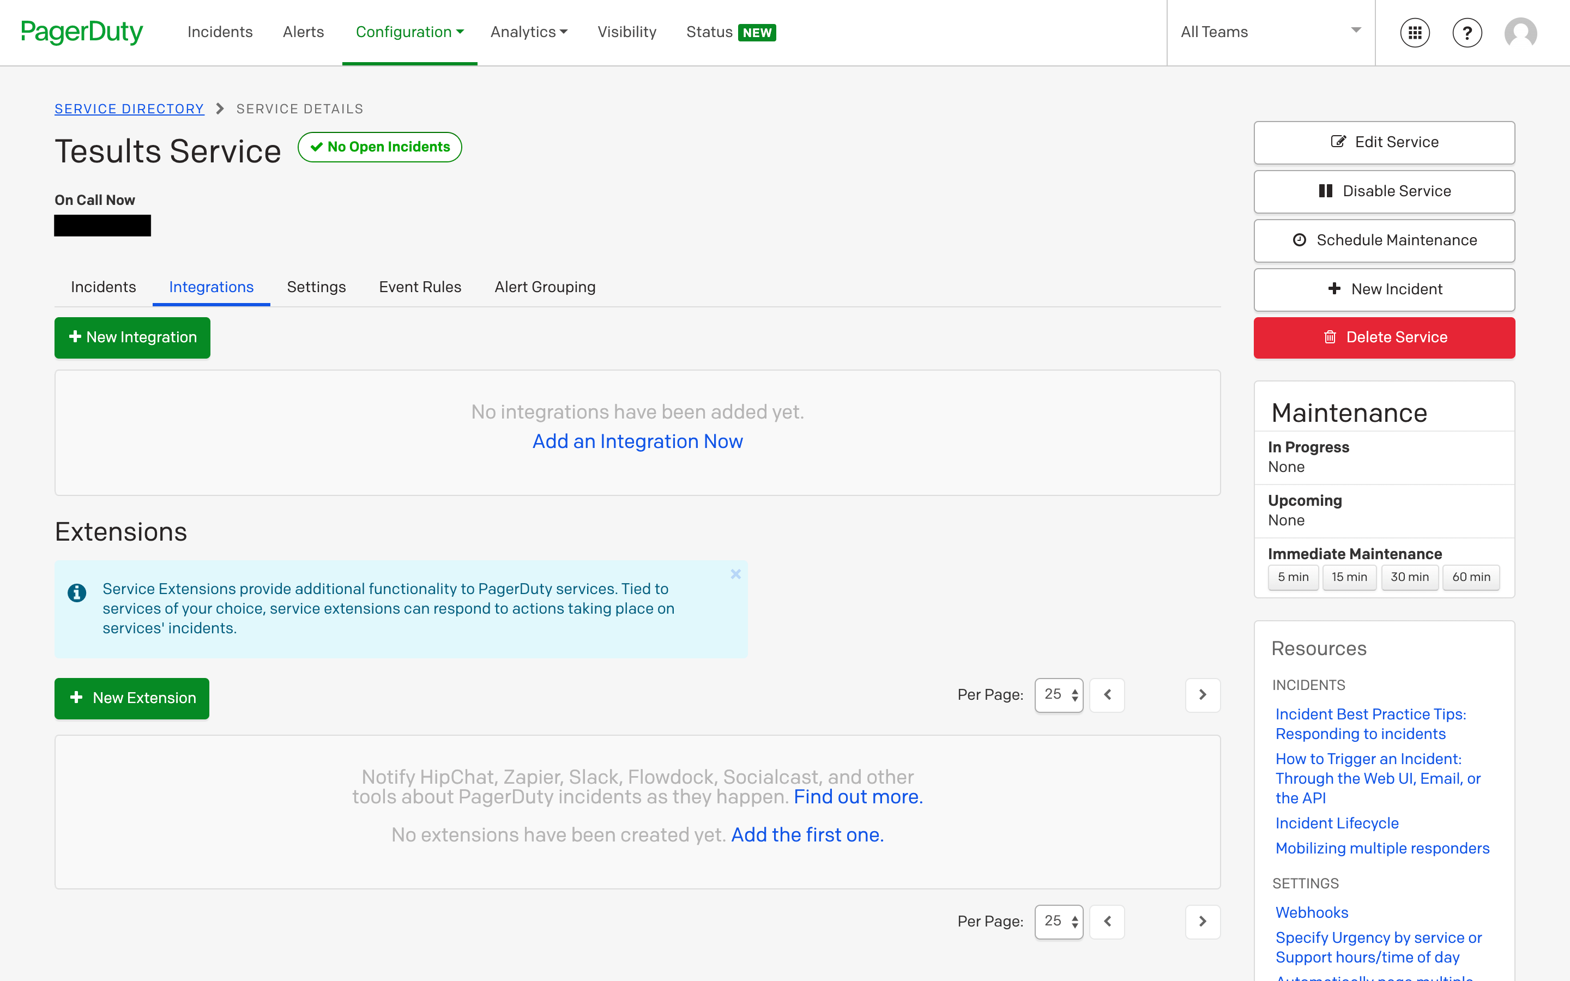Start 5 min immediate maintenance
Screen dimensions: 1570x981
[x=1293, y=577]
